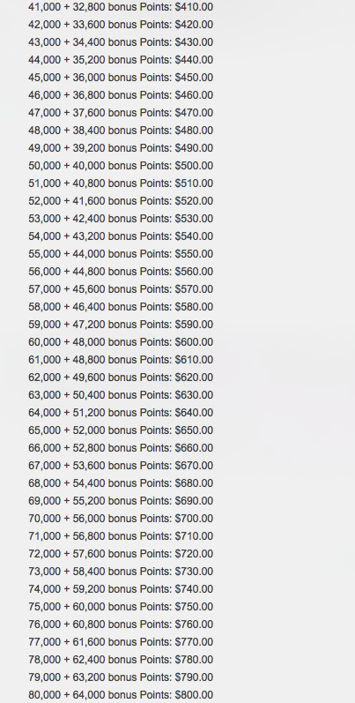The height and width of the screenshot is (703, 355).
Task: Select the $620.00 points purchase row
Action: [x=121, y=378]
